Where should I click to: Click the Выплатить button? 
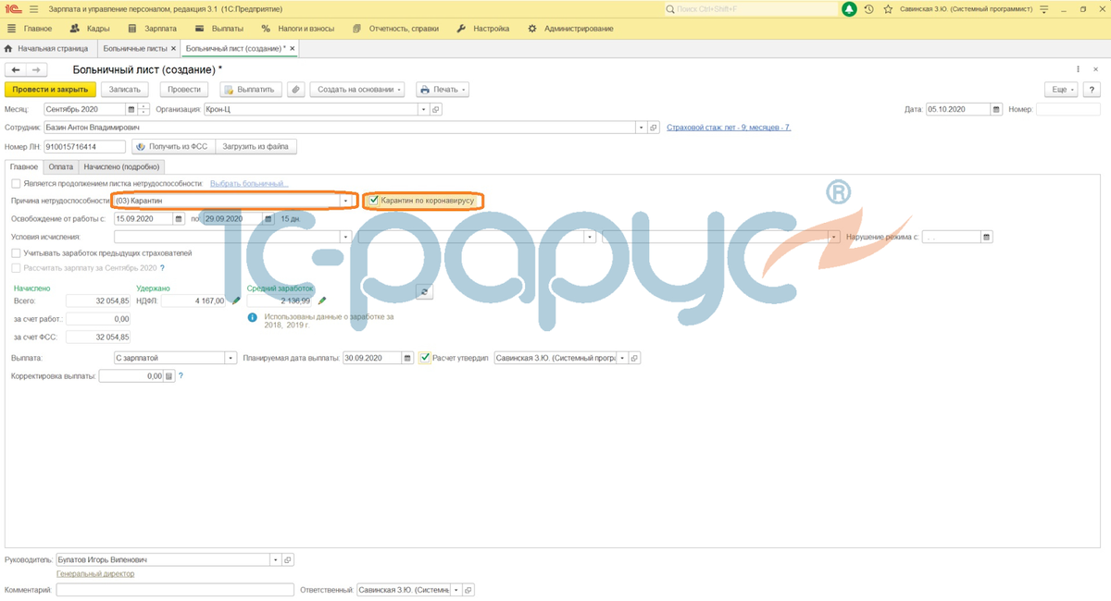(251, 90)
